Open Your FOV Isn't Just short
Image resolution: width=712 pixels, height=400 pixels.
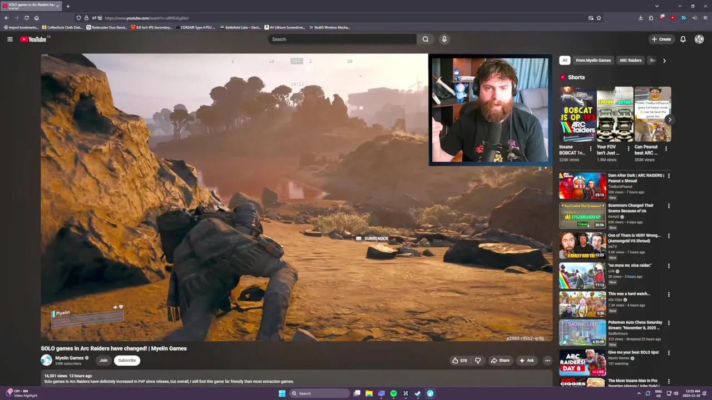click(x=615, y=114)
